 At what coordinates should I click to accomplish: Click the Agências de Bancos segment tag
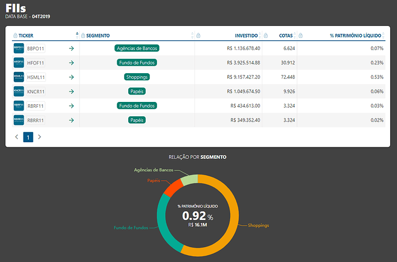pos(137,48)
